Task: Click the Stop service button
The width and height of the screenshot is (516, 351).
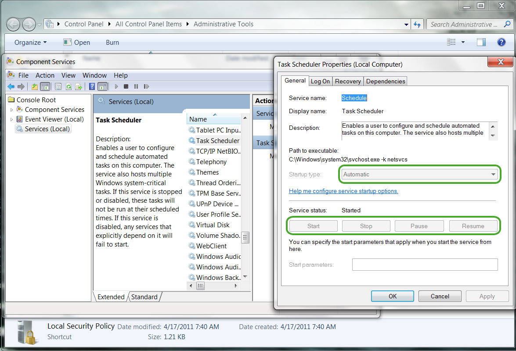Action: tap(366, 226)
